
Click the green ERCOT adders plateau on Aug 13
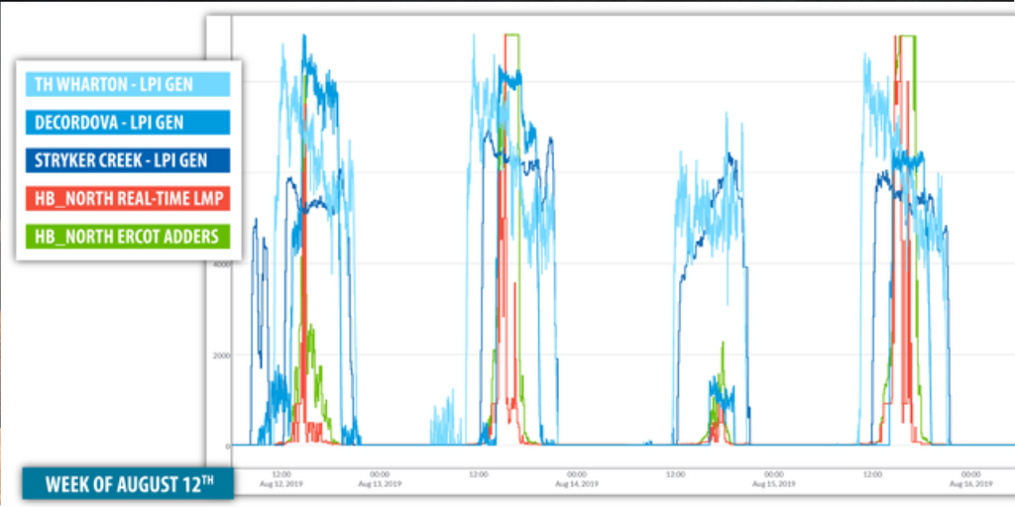coord(512,36)
